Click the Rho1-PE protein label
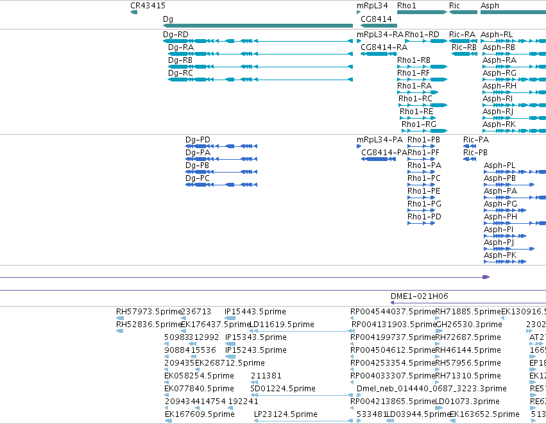546x424 pixels. pos(424,191)
